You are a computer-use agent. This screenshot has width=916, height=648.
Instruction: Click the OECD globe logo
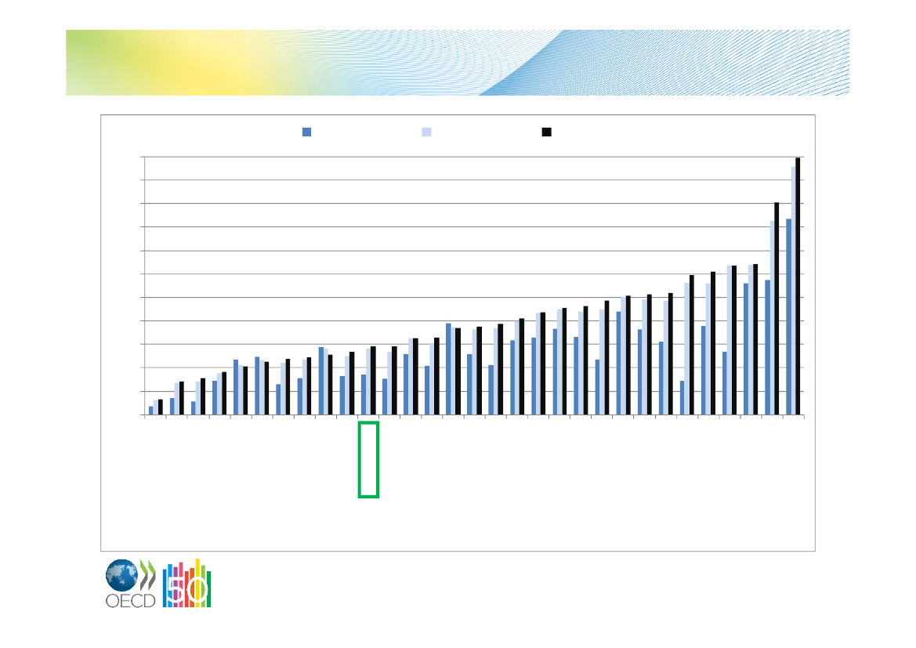pyautogui.click(x=122, y=576)
